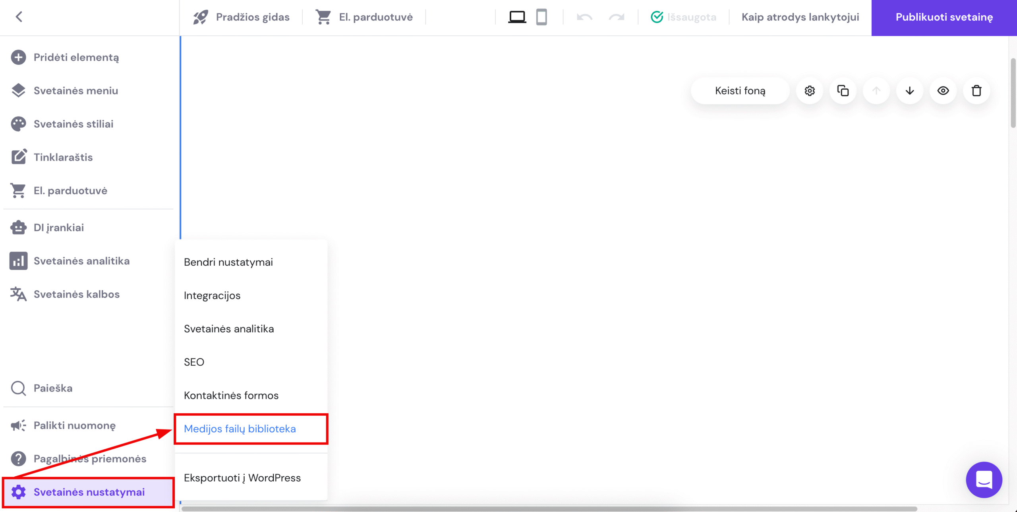Open Pridėti elementą panel
This screenshot has width=1017, height=512.
[76, 58]
